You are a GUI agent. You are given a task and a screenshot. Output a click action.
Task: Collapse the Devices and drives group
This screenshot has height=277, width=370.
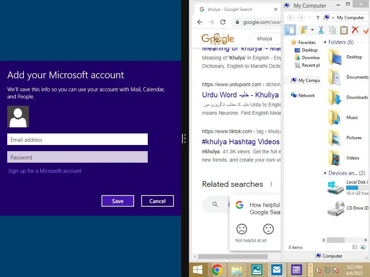[x=325, y=173]
